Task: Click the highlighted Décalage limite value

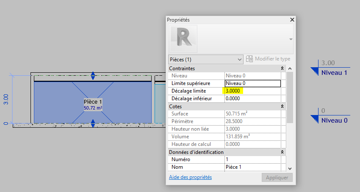Action: coord(233,91)
